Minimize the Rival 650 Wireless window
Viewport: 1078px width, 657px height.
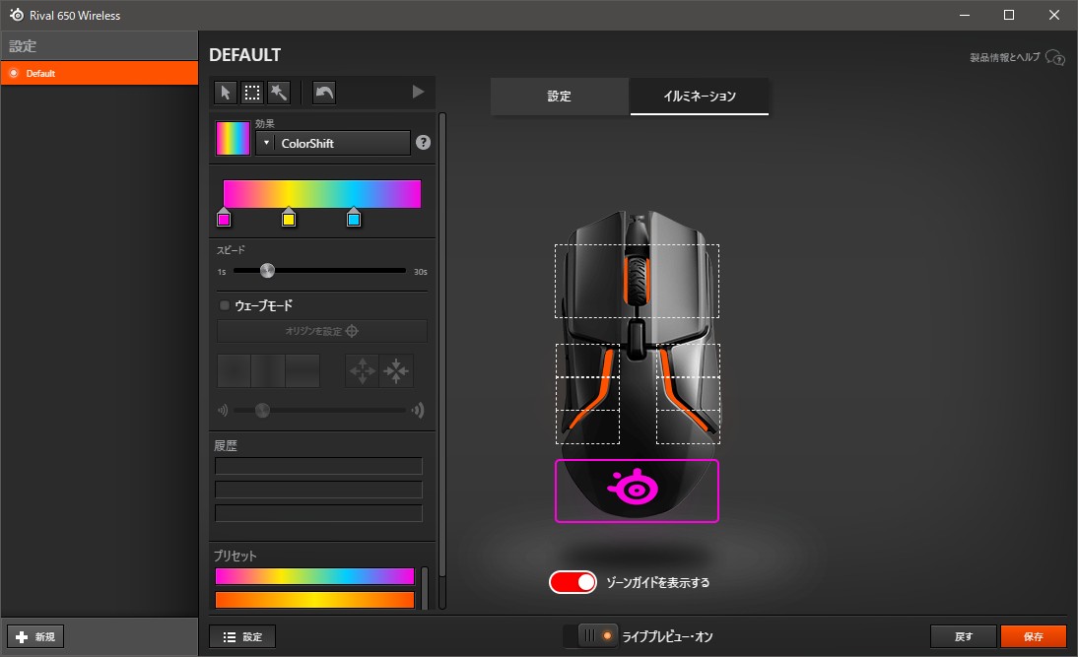(x=965, y=15)
